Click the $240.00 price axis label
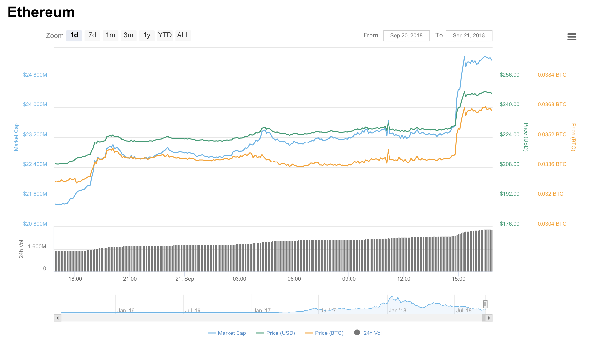589x344 pixels. pos(509,105)
